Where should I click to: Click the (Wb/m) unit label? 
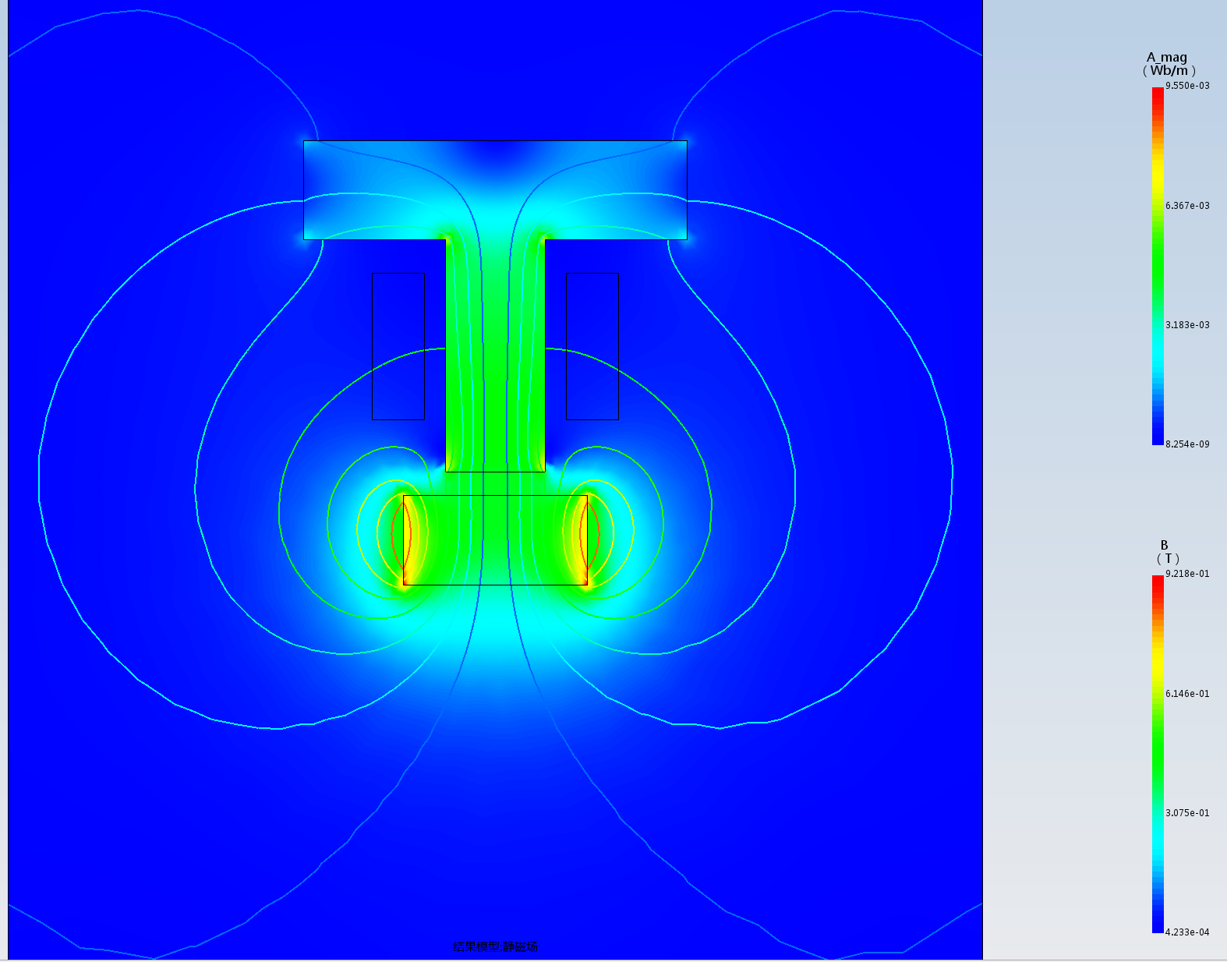[x=1169, y=70]
